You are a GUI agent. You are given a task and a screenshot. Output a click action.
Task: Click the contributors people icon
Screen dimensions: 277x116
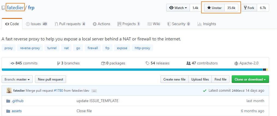188,63
